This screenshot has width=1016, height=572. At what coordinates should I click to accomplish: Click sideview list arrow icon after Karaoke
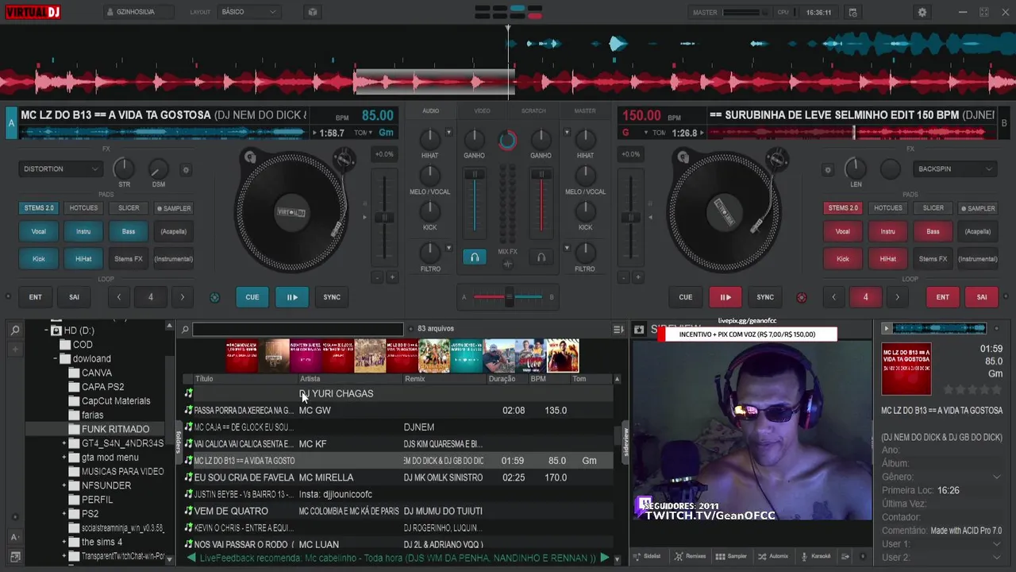tap(845, 556)
